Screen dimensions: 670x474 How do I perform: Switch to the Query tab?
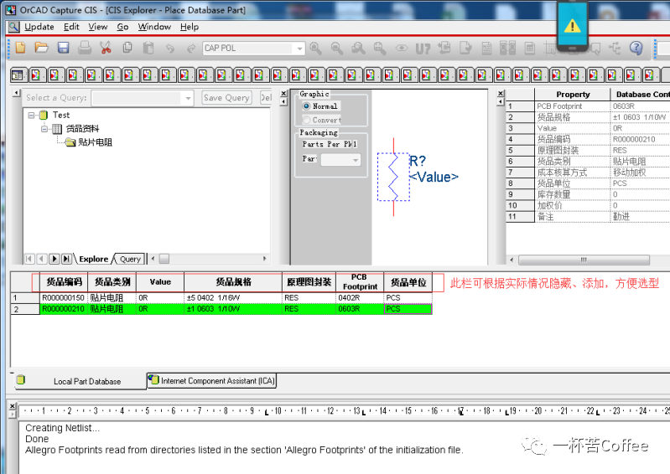130,259
